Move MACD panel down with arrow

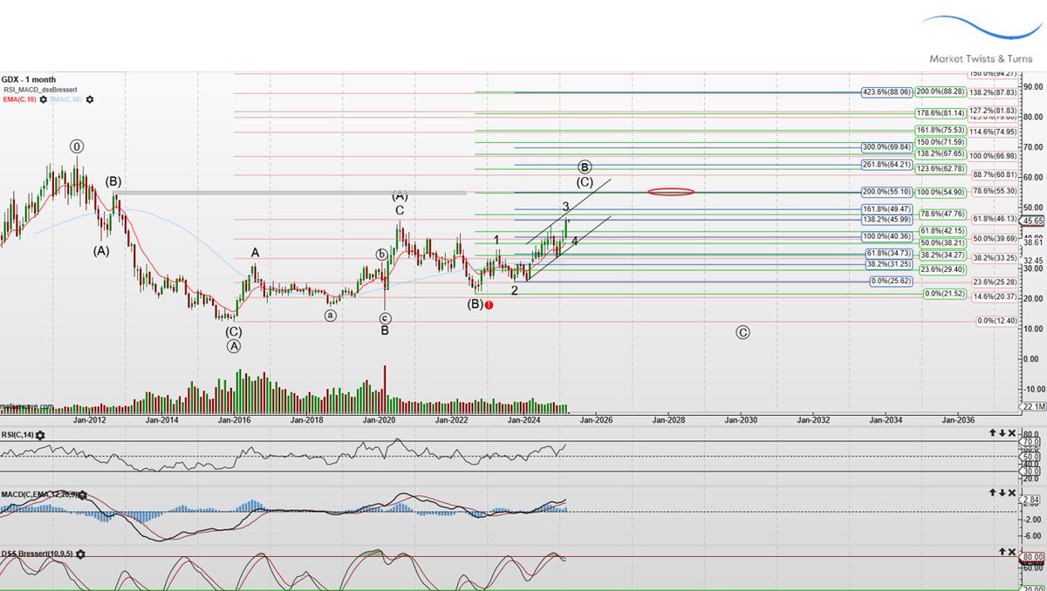(1002, 492)
